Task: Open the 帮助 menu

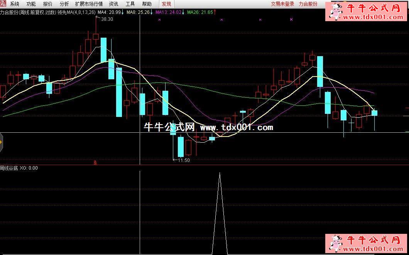Action: pos(147,4)
